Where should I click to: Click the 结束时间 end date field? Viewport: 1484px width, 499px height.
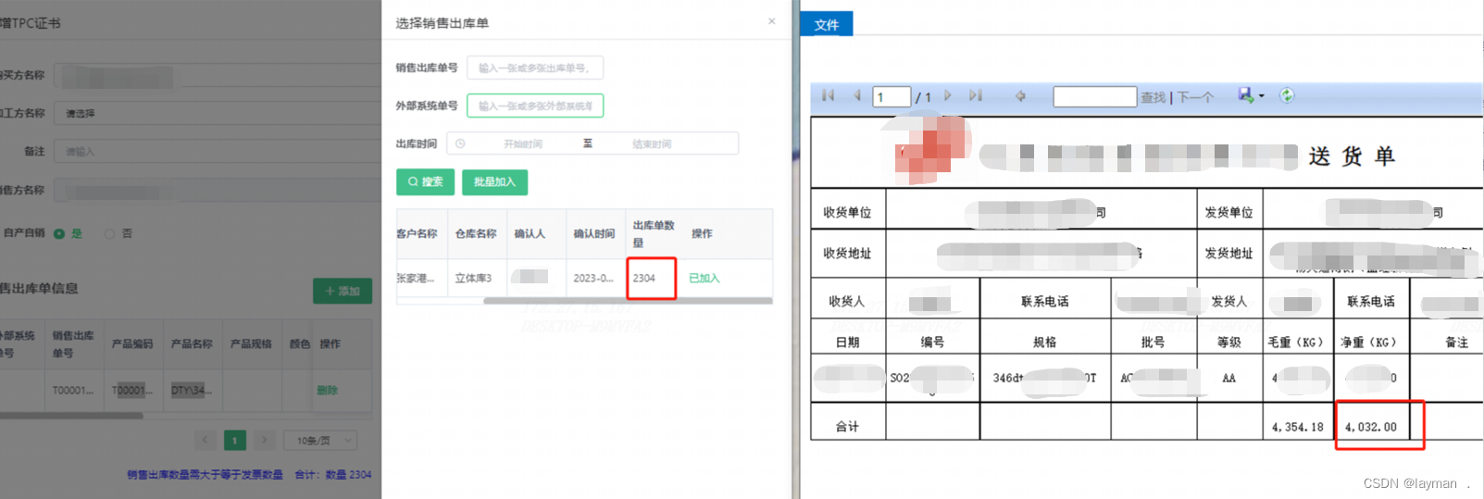point(653,143)
